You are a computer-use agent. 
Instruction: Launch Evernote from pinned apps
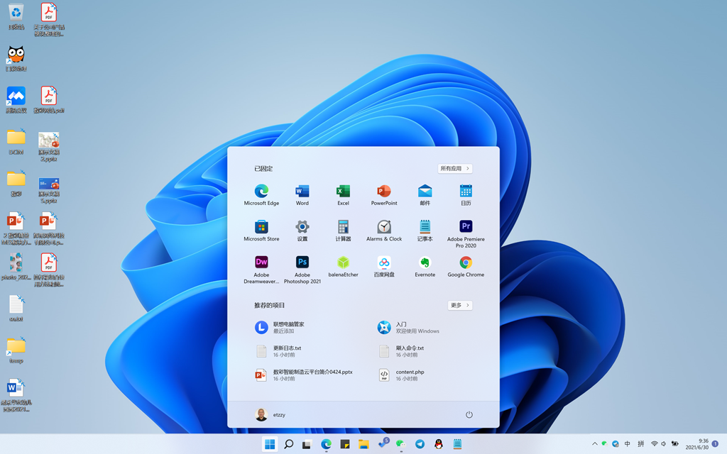pos(425,267)
